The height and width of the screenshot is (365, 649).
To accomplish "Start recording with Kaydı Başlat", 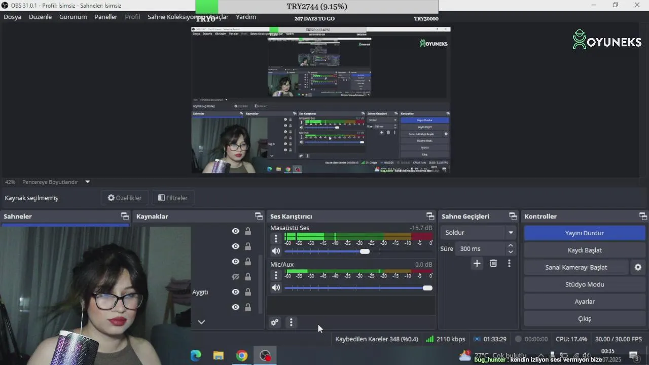I will pyautogui.click(x=585, y=250).
